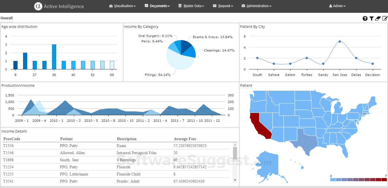This screenshot has width=388, height=188.
Task: Click the envelope icon beside Request
Action: (214, 6)
